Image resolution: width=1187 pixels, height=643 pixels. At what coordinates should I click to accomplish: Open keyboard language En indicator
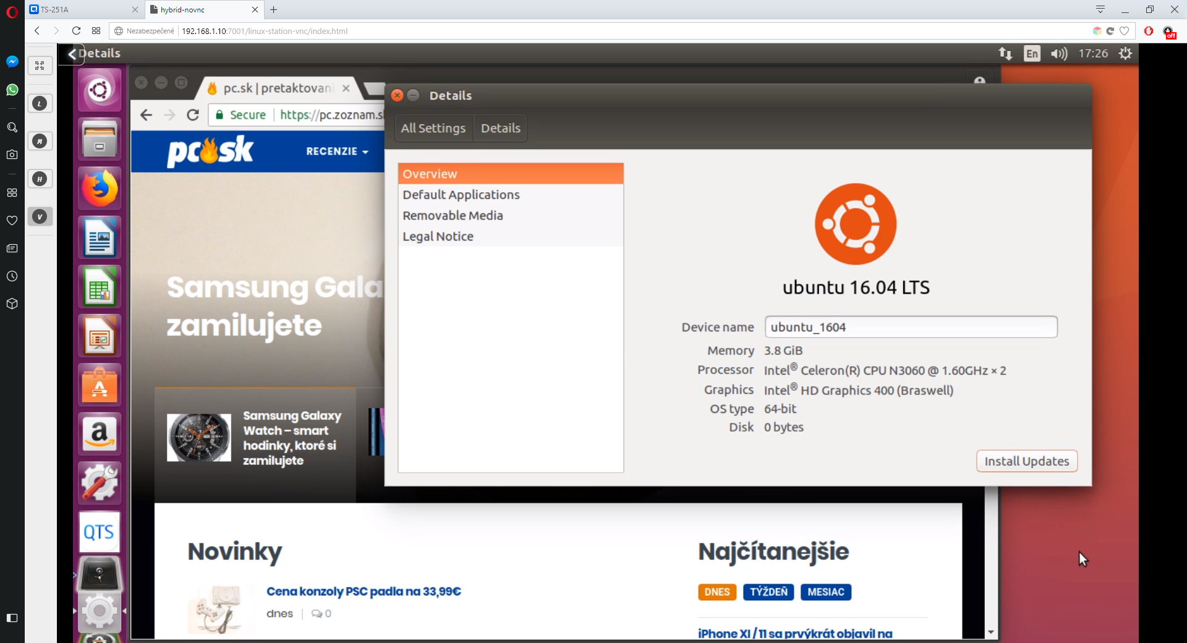1032,54
